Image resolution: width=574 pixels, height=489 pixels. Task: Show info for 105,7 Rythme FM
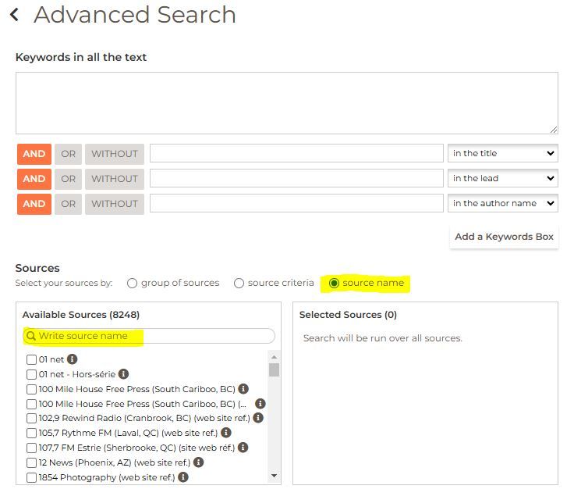point(226,433)
